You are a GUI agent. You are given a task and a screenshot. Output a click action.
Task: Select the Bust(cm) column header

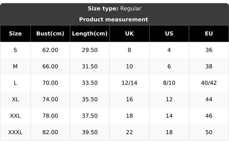50,34
